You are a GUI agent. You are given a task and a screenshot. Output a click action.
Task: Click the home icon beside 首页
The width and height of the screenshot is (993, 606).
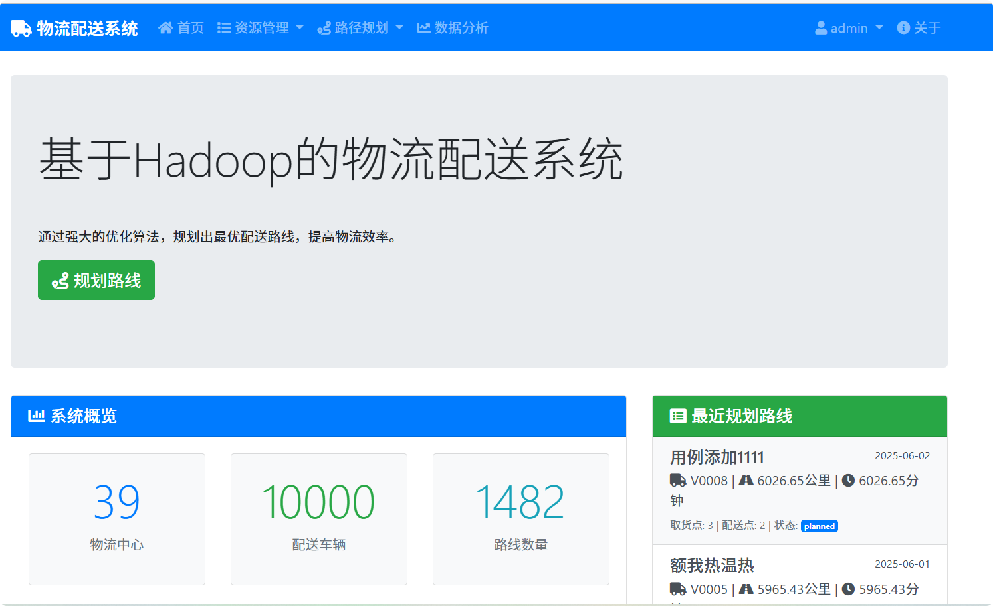(165, 27)
